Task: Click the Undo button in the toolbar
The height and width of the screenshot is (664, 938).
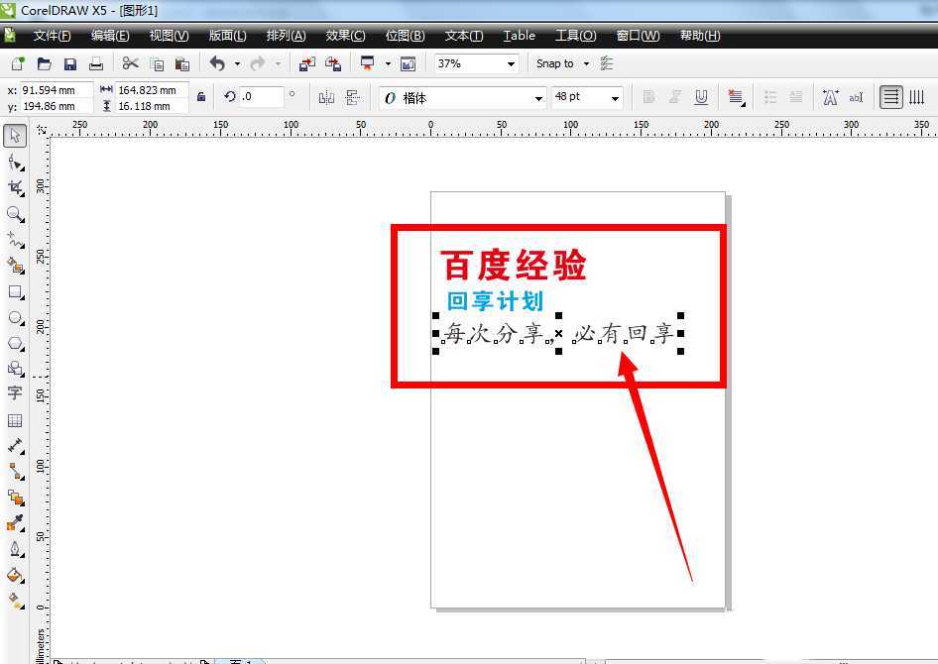Action: click(x=216, y=62)
